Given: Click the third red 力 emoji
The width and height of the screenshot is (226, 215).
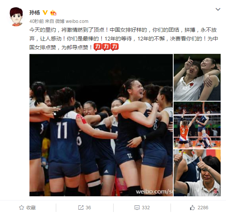Looking at the screenshot, I should 115,47.
